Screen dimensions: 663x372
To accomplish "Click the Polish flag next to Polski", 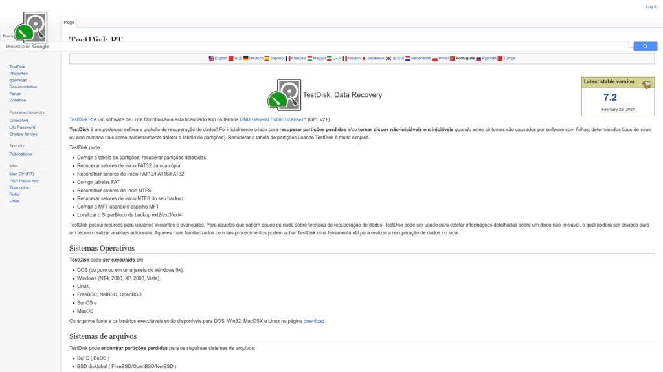I will pos(434,59).
